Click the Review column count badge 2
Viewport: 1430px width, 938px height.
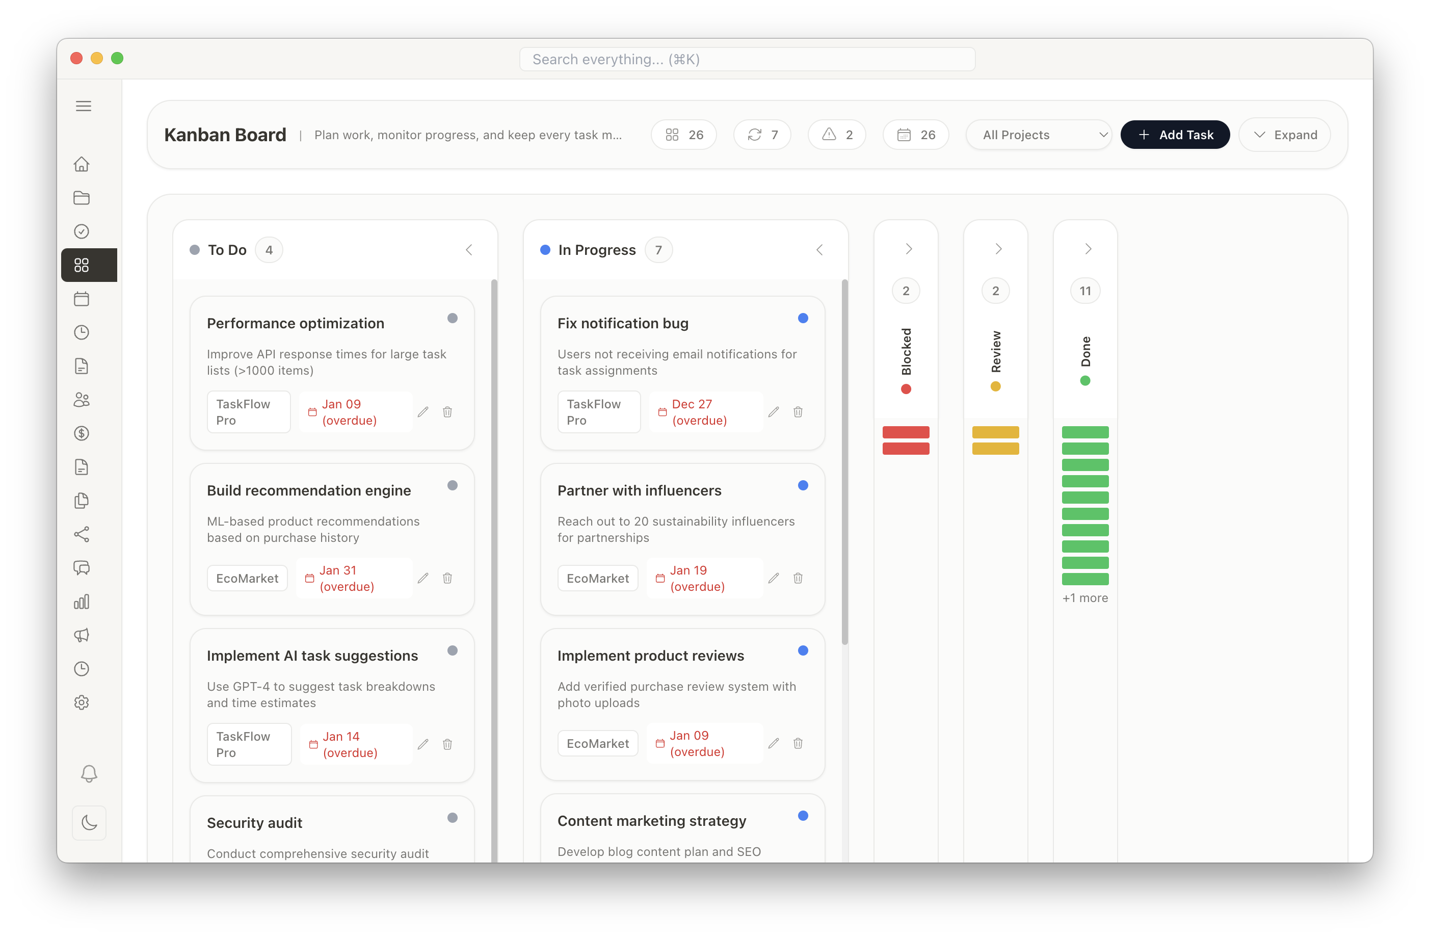996,291
